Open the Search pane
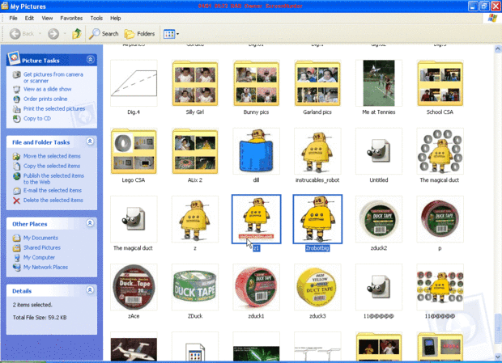 coord(104,34)
